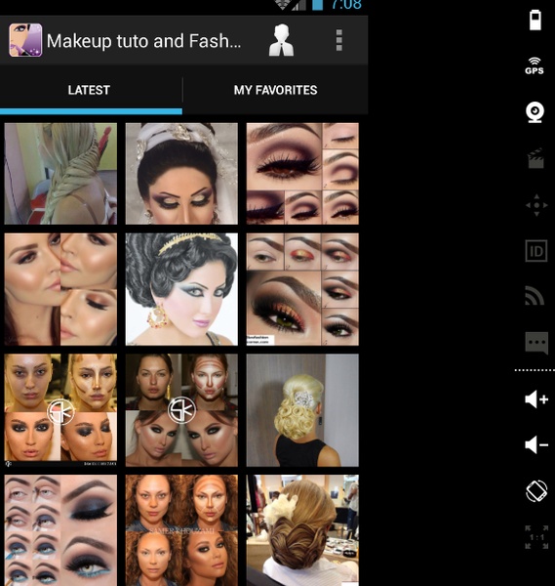Open the emulator GPS control

(x=535, y=66)
